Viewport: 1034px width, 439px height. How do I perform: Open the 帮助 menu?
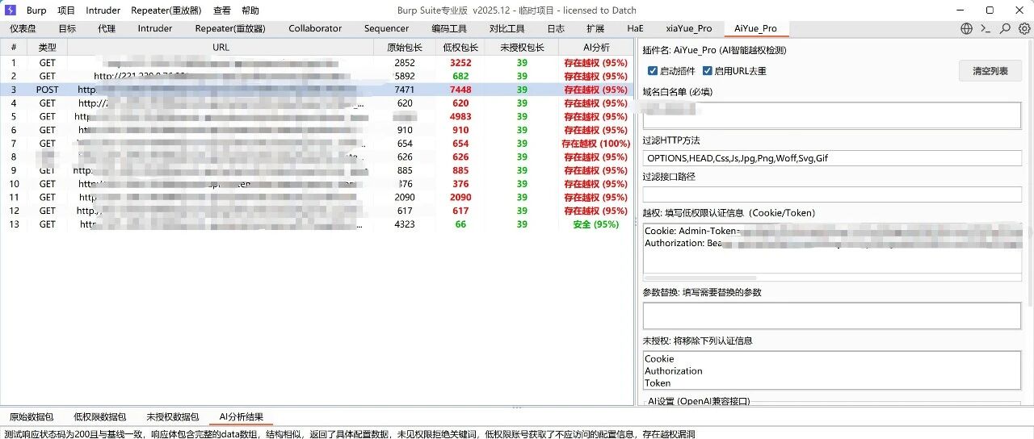tap(250, 10)
